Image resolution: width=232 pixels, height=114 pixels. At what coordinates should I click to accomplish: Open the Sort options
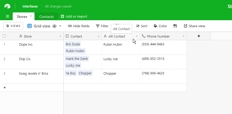pos(142,26)
